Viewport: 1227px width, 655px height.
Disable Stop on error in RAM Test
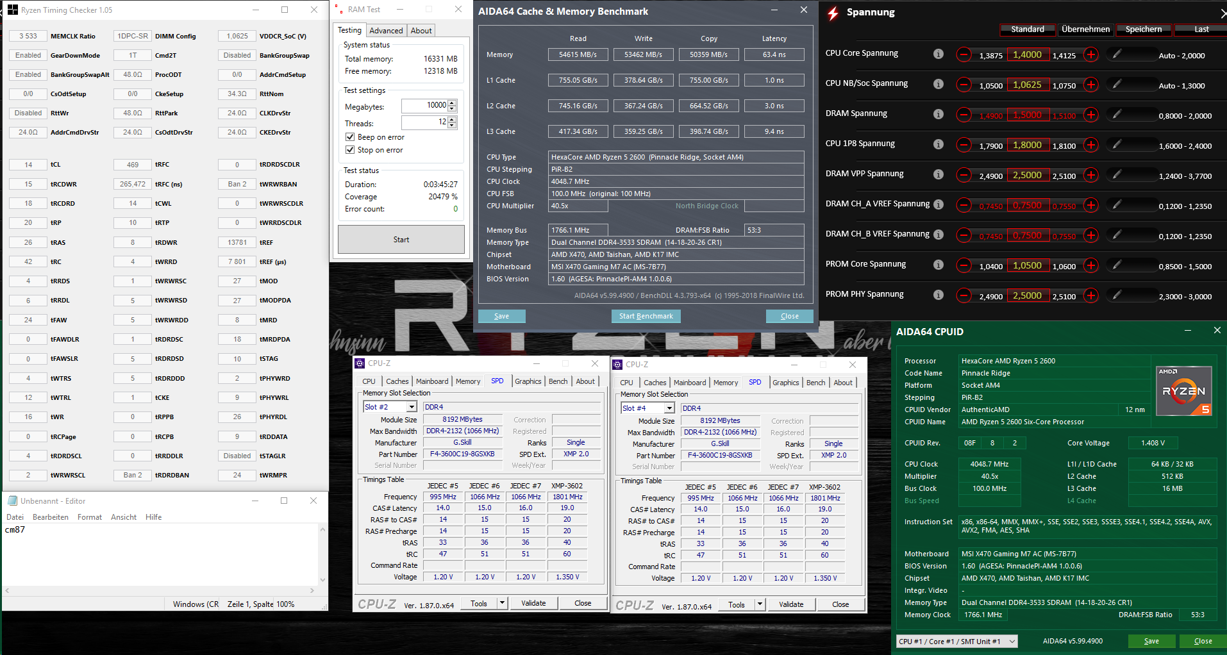point(350,150)
